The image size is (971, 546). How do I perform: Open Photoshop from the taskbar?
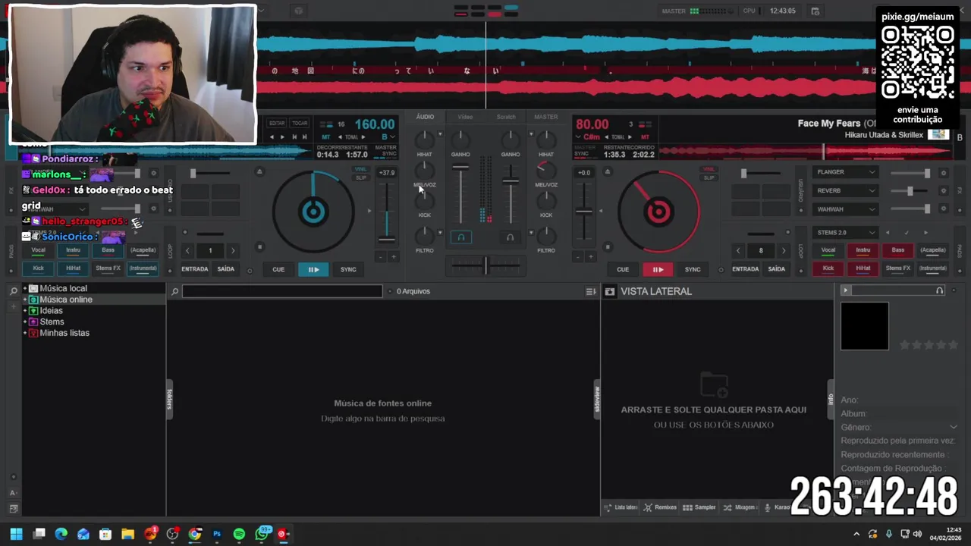click(x=217, y=534)
